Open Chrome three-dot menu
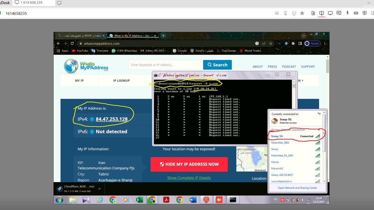Viewport: 374px width, 210px height. click(325, 44)
